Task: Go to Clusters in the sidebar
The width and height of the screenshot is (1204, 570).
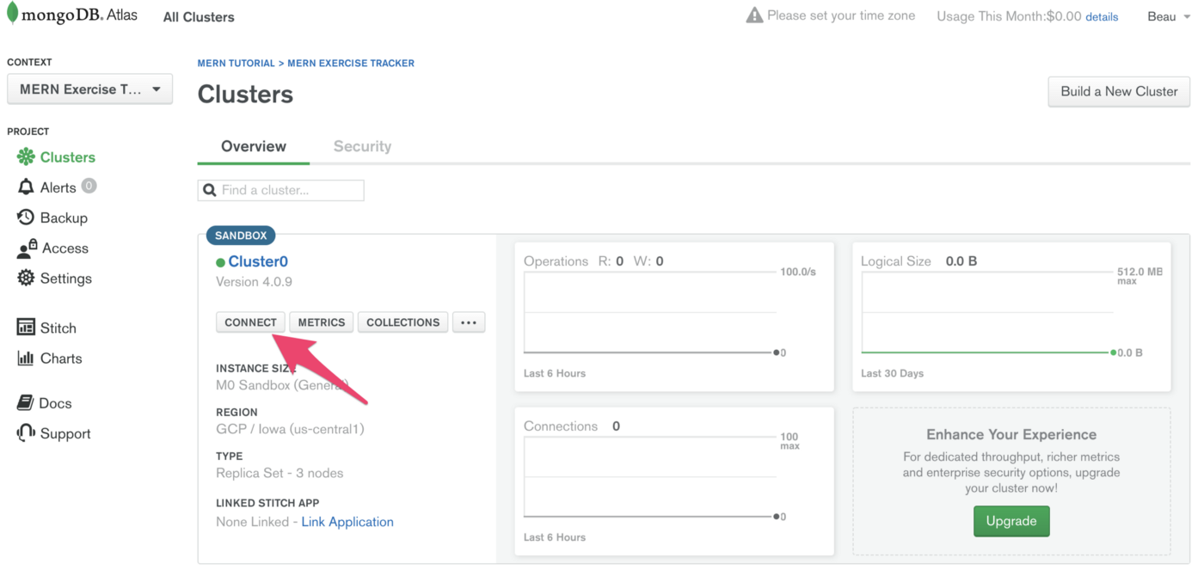Action: pos(68,157)
